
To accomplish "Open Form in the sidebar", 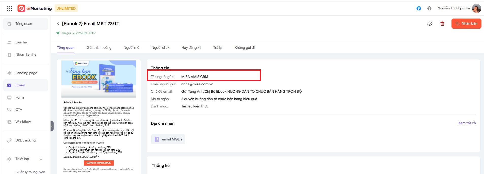I will 26,97.
